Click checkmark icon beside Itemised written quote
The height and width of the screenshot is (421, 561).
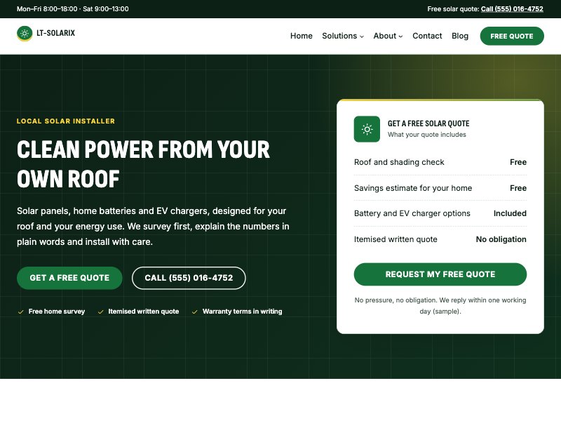[x=100, y=312]
